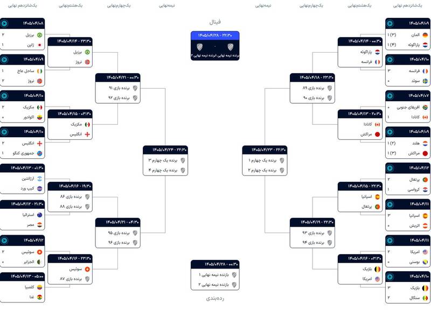The image size is (431, 310).
Task: Open play icon on Mexico vs Ecuador card
Action: pyautogui.click(x=4, y=96)
